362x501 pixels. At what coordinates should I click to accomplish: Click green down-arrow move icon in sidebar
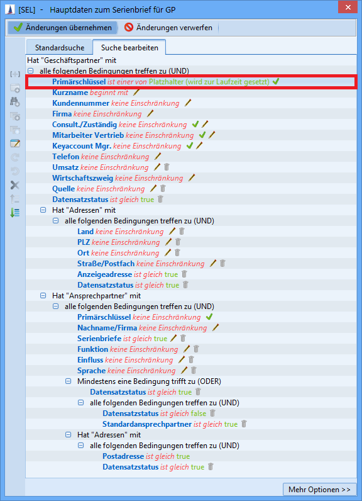click(x=14, y=213)
